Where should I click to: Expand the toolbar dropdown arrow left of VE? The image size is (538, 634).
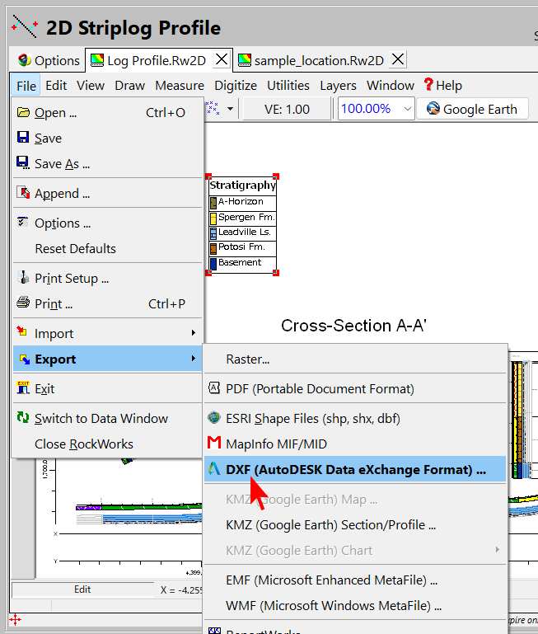[230, 109]
